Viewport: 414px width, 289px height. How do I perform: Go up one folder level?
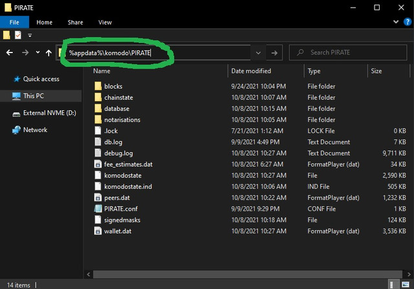click(x=49, y=53)
